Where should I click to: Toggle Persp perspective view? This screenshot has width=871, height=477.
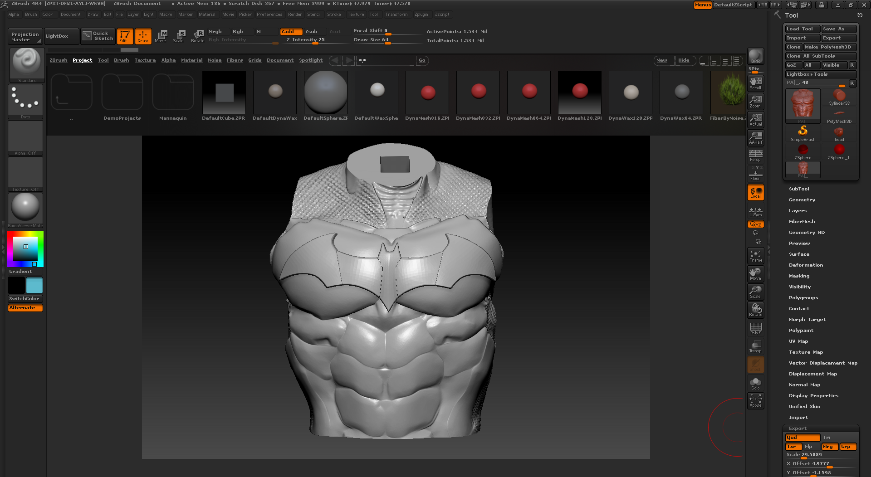(755, 156)
